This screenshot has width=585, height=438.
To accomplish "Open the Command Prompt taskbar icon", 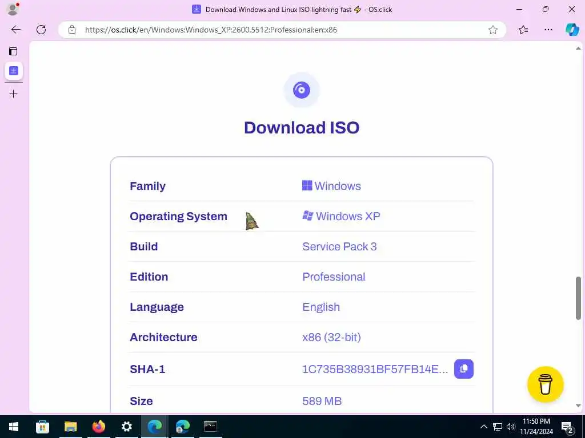I will click(210, 427).
